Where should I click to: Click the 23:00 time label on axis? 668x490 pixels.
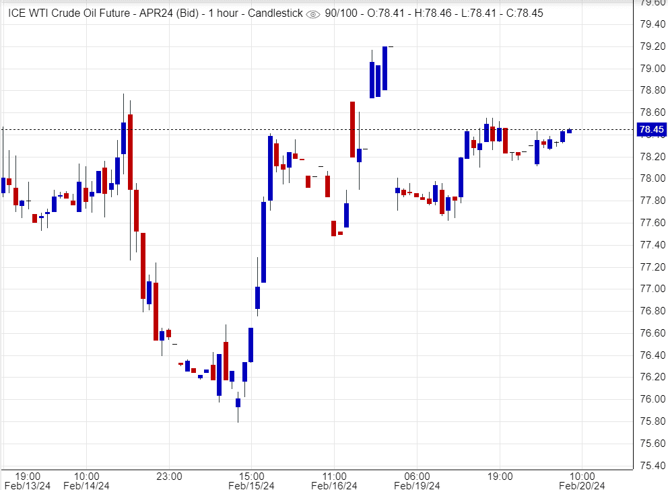click(x=168, y=475)
